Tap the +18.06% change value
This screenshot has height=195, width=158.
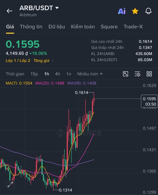(38, 53)
